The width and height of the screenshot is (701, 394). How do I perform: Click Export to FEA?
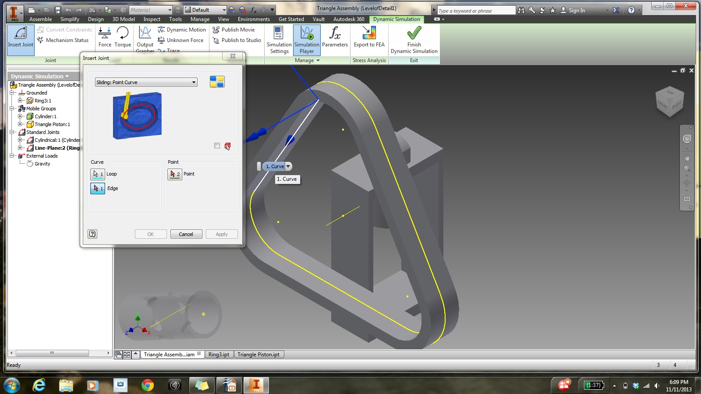click(x=369, y=37)
